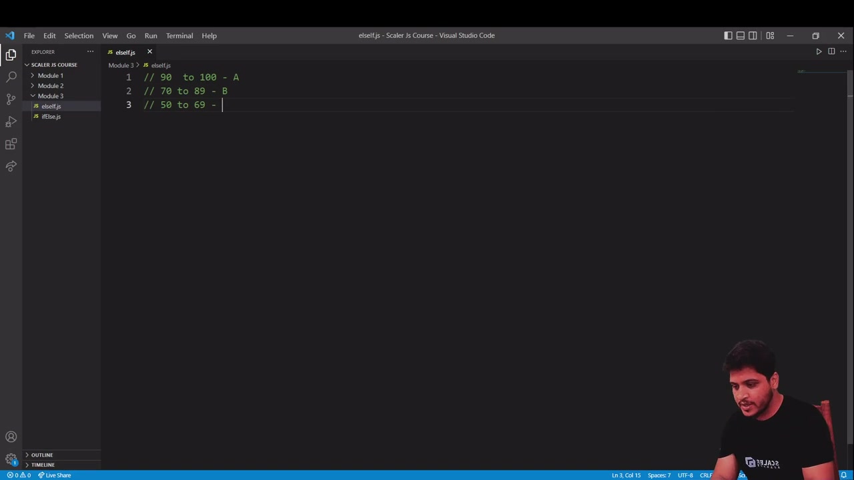
Task: Open the Selection menu
Action: [79, 35]
